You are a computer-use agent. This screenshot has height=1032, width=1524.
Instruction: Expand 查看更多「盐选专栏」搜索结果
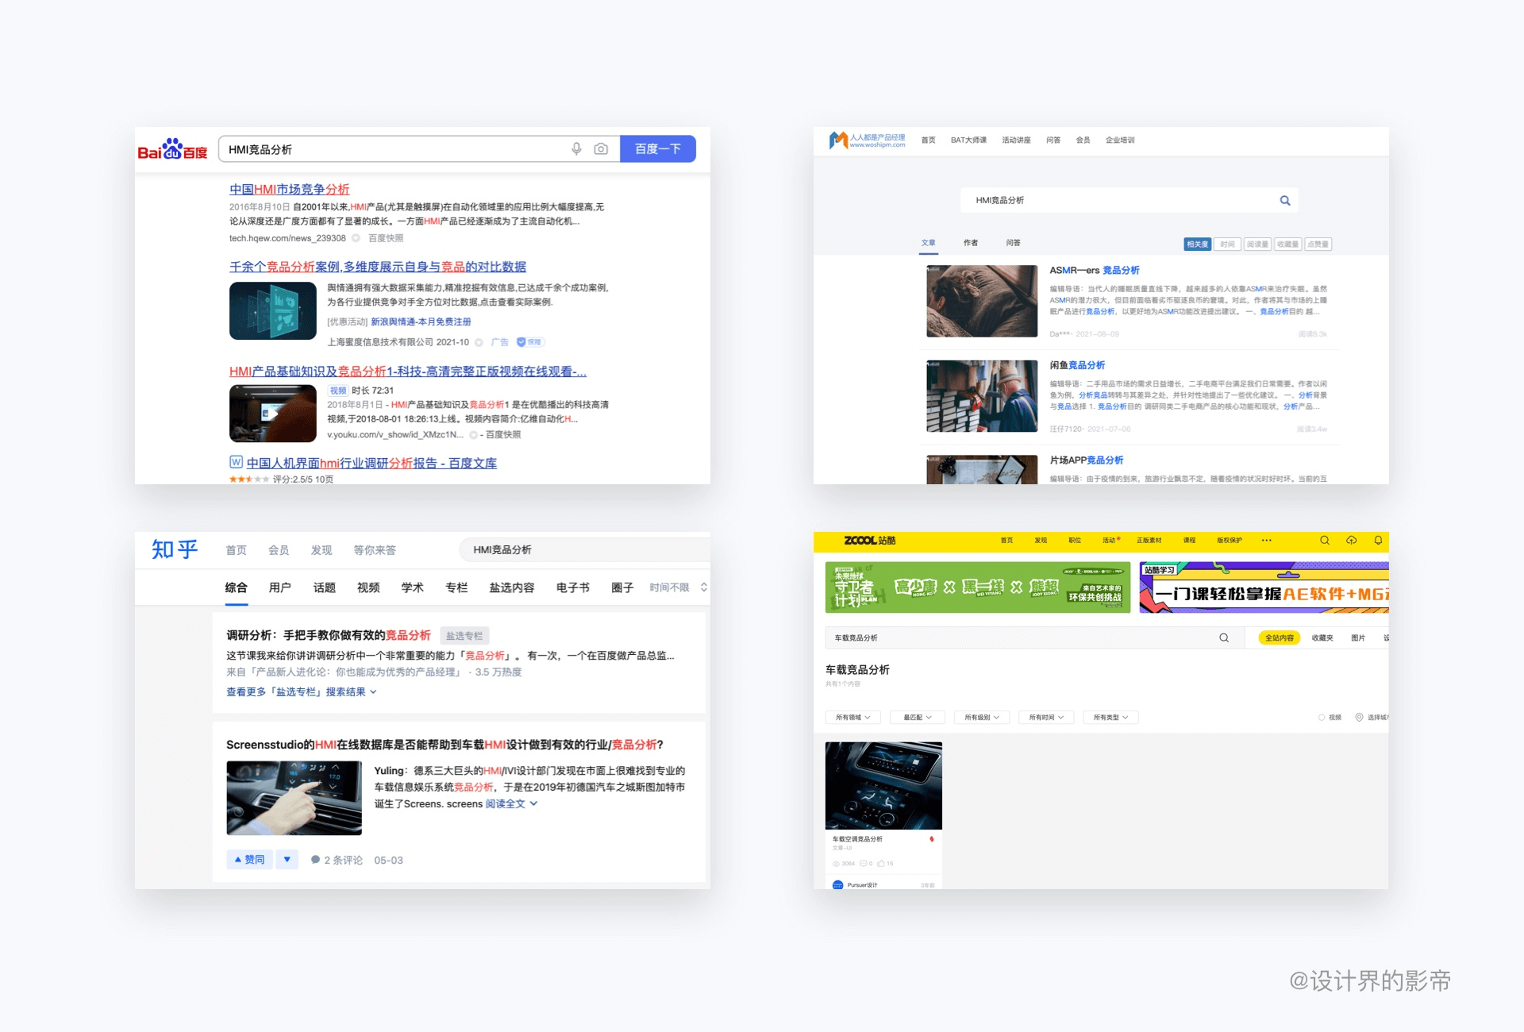(302, 691)
